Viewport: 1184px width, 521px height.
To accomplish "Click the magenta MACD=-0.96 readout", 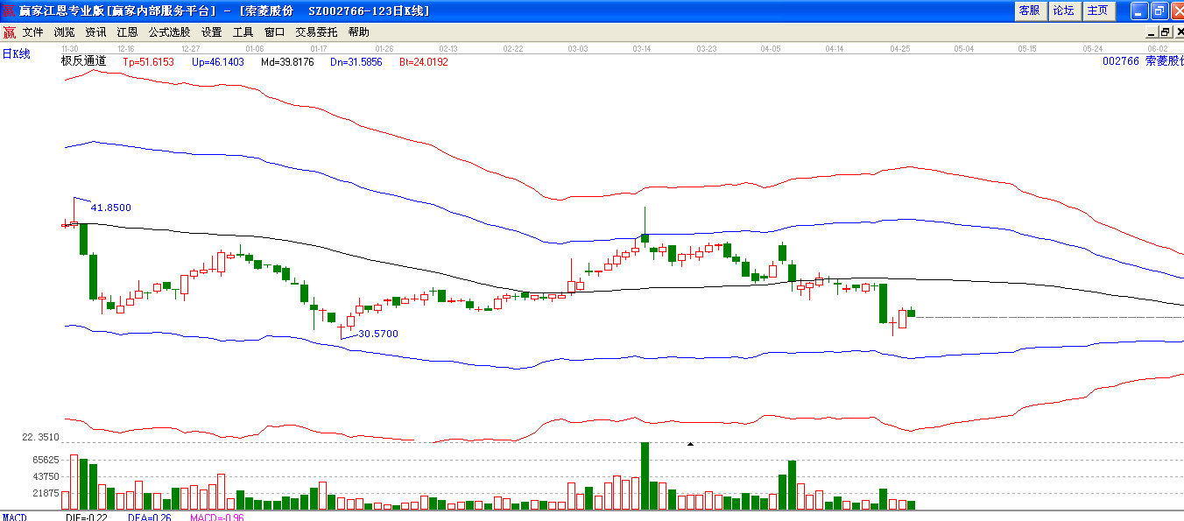I will click(216, 517).
